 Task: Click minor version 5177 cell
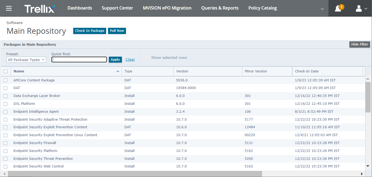[x=249, y=120]
